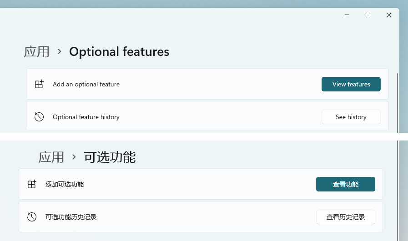This screenshot has height=241, width=408.
Task: Open See history button
Action: coord(351,117)
